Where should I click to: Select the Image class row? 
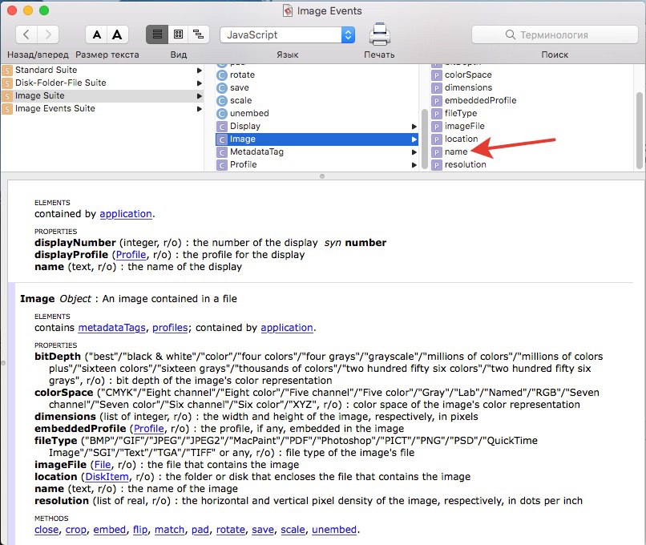coord(317,139)
